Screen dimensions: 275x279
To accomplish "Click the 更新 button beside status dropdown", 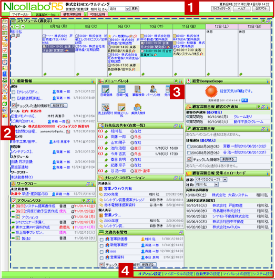I will [135, 8].
